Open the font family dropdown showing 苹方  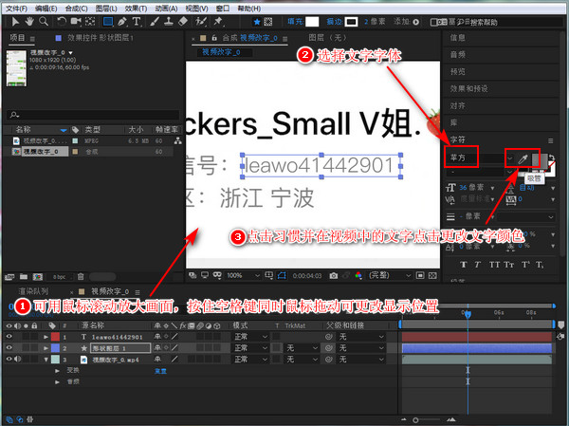473,157
